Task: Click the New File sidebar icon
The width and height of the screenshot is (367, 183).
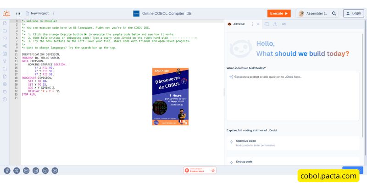Action: (5, 23)
